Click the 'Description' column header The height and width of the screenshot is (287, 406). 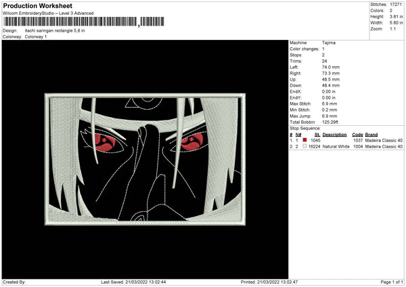[x=334, y=135]
